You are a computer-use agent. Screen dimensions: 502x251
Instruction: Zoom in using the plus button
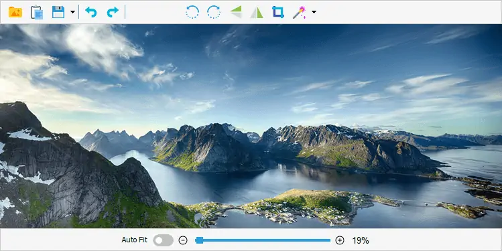point(340,240)
